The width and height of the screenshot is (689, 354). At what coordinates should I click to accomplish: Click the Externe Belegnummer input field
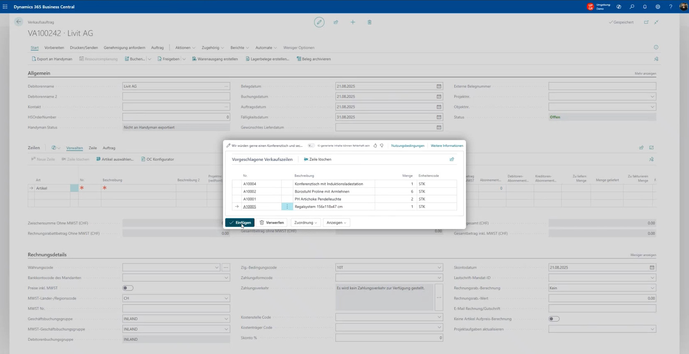click(602, 86)
